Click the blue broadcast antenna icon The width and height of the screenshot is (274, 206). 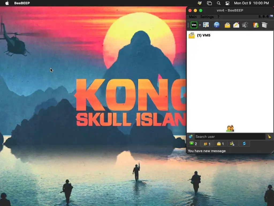click(x=217, y=25)
